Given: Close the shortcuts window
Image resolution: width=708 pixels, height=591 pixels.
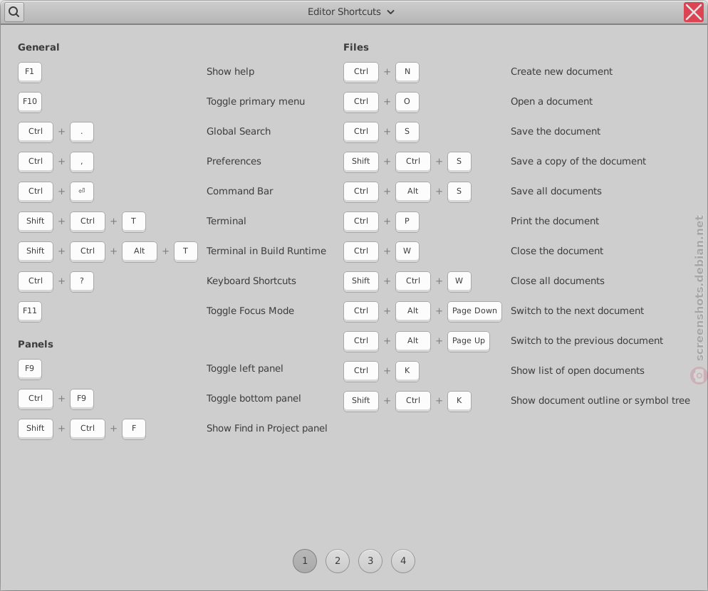Looking at the screenshot, I should point(694,11).
